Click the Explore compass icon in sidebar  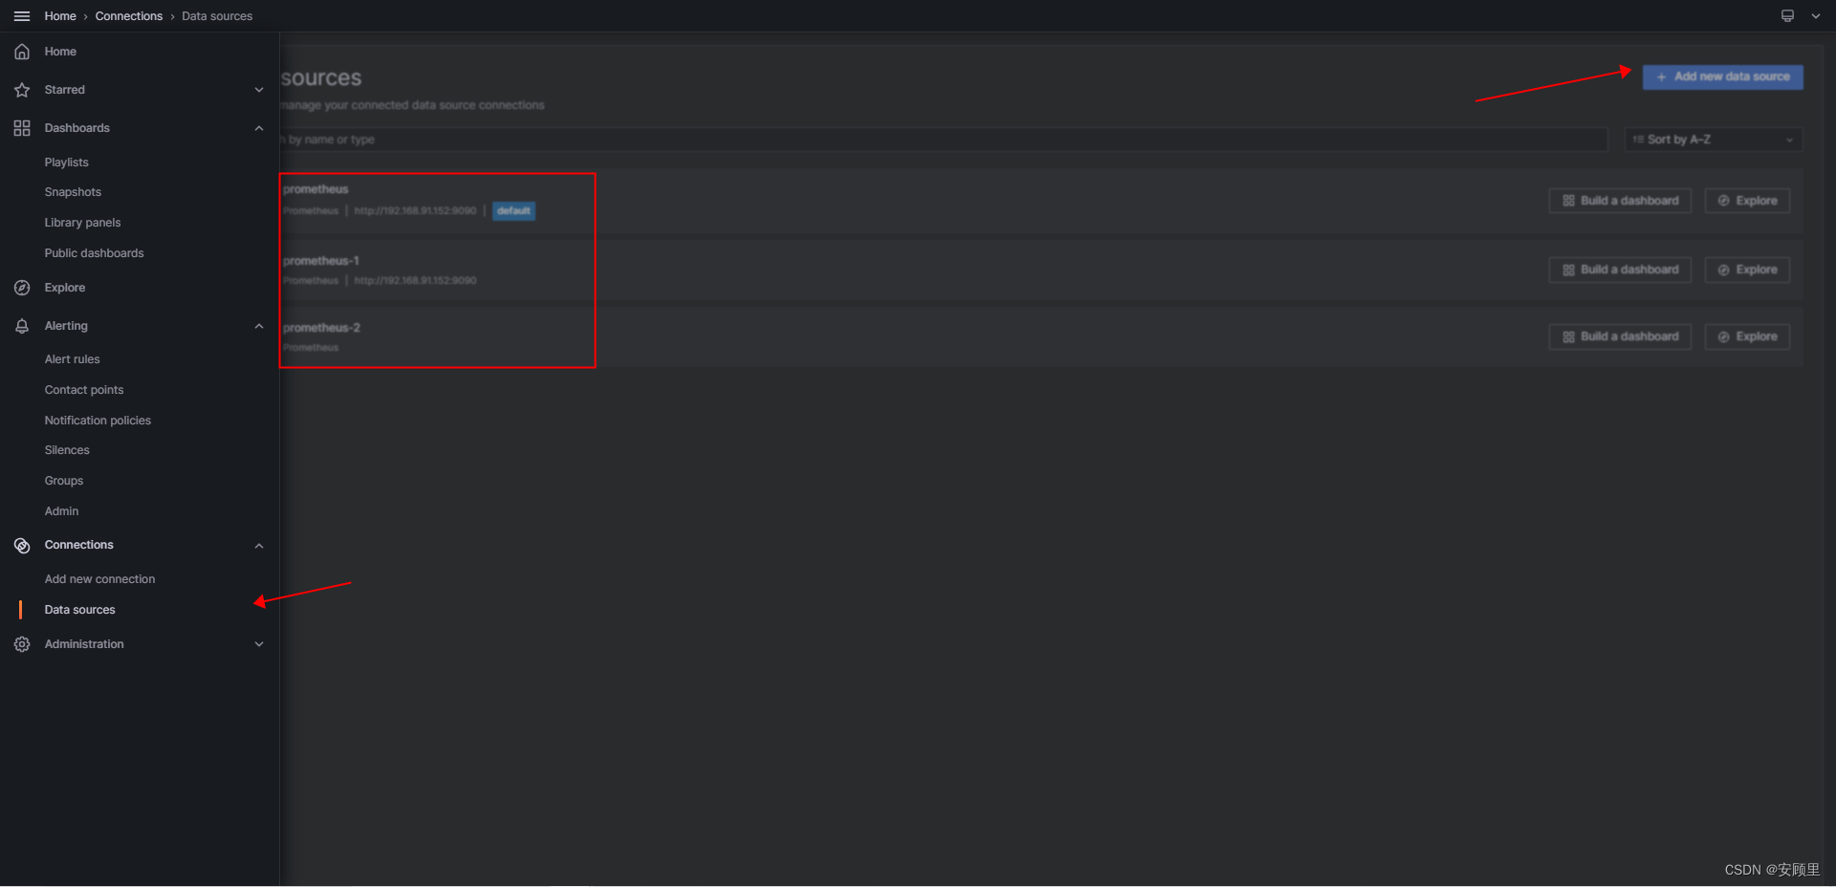point(22,288)
